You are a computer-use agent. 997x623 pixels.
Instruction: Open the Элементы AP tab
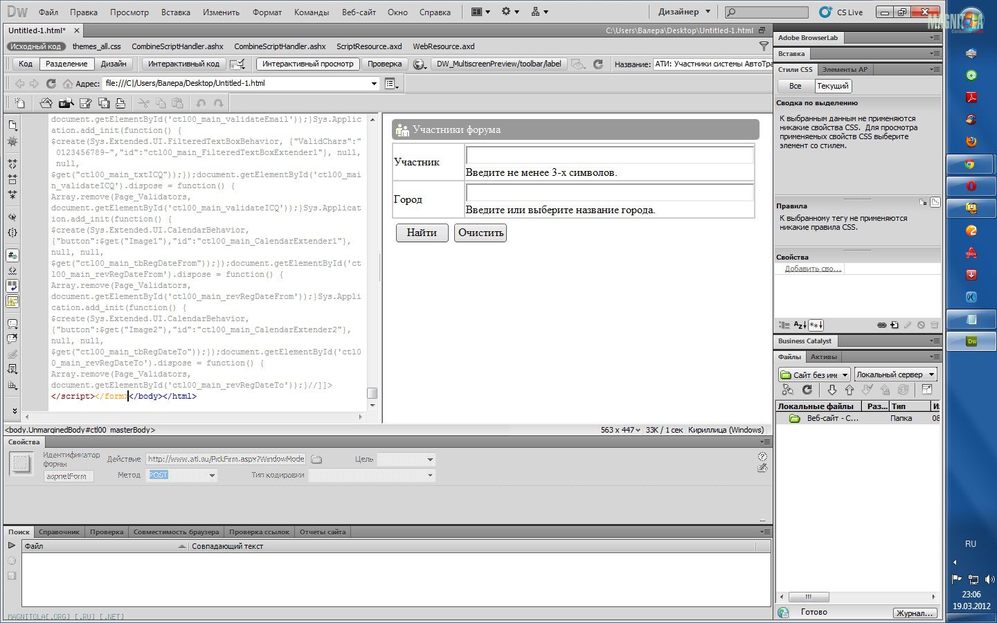point(845,69)
